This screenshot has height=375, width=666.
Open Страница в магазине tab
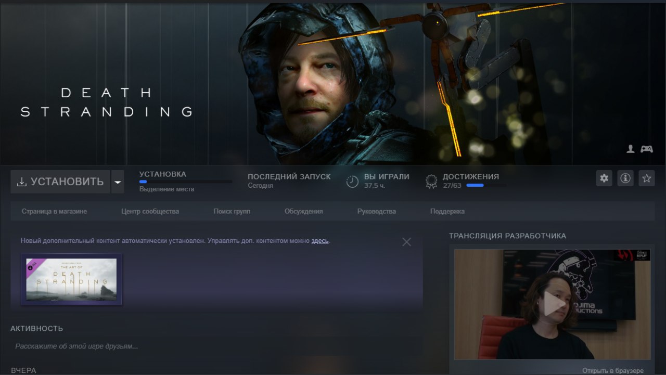54,211
